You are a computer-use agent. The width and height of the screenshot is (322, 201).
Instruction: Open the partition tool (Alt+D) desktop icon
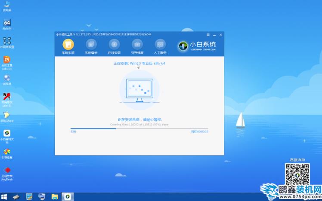click(x=7, y=63)
